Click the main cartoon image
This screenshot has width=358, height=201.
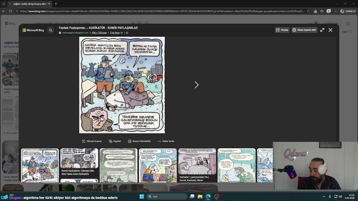point(122,85)
